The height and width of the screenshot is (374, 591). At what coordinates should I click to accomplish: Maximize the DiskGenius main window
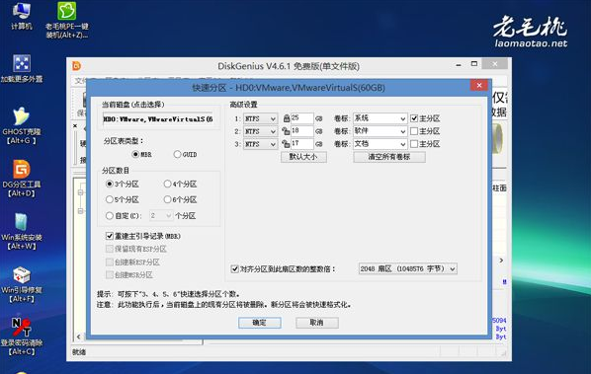(474, 64)
